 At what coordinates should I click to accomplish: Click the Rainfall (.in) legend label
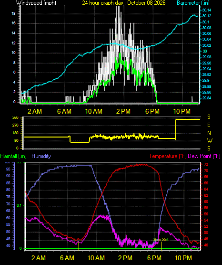tap(13, 156)
